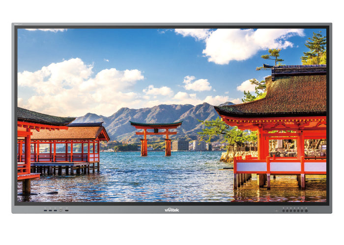Click the second front USB port from the left

pos(50,210)
